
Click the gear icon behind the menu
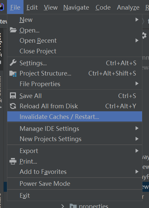pyautogui.click(x=144, y=35)
